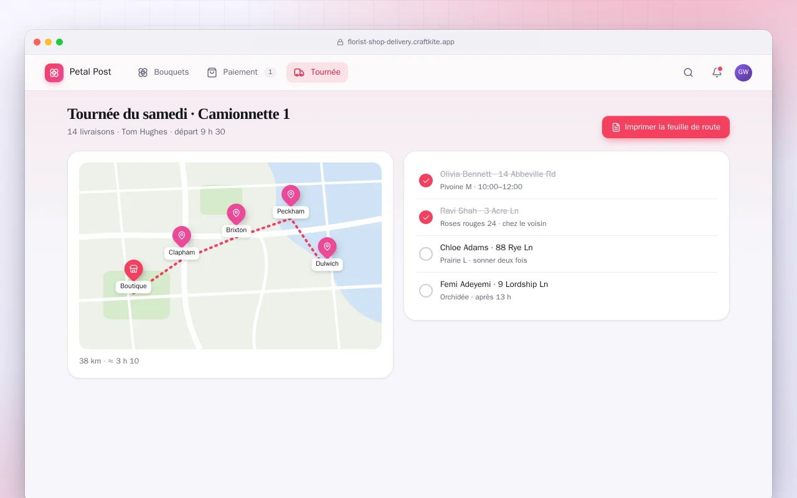797x498 pixels.
Task: Click the "Boutique" map label
Action: 133,286
